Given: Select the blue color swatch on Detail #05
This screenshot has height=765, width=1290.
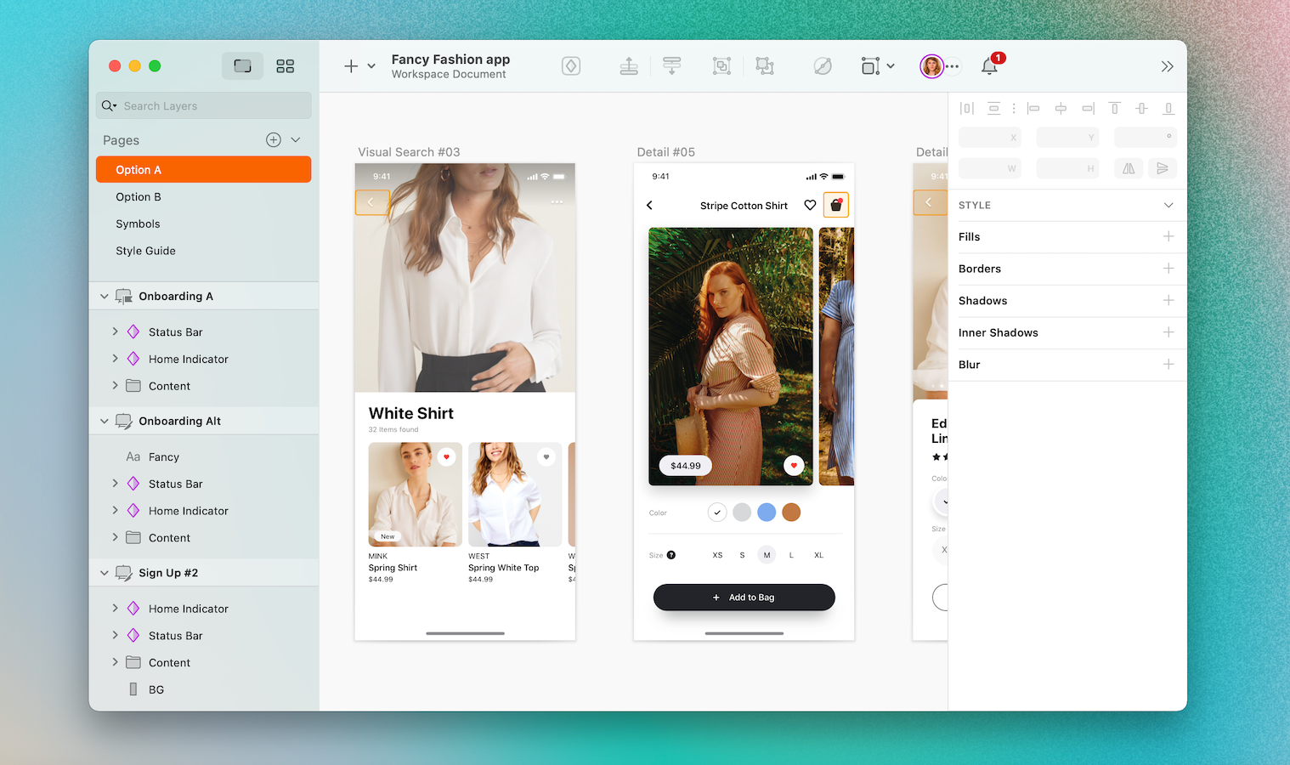Looking at the screenshot, I should pyautogui.click(x=767, y=512).
